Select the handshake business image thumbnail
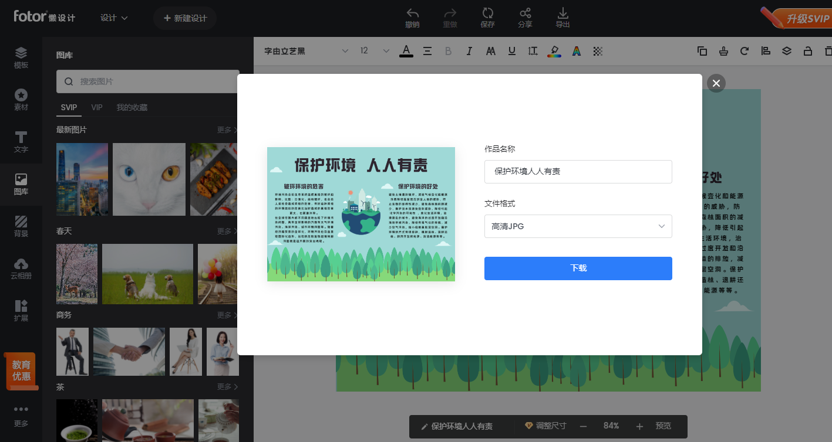Viewport: 832px width, 442px height. point(129,352)
